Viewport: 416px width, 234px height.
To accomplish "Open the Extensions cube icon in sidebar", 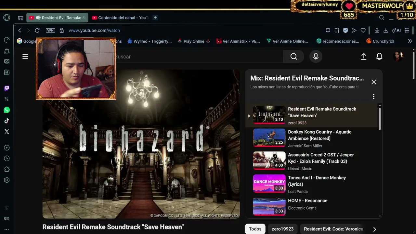I will 6,169.
